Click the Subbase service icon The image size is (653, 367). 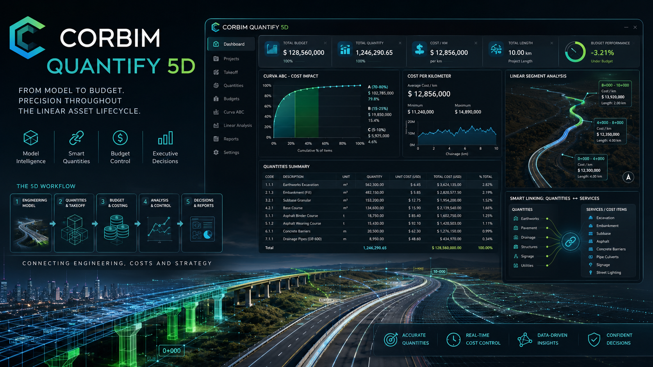coord(591,233)
